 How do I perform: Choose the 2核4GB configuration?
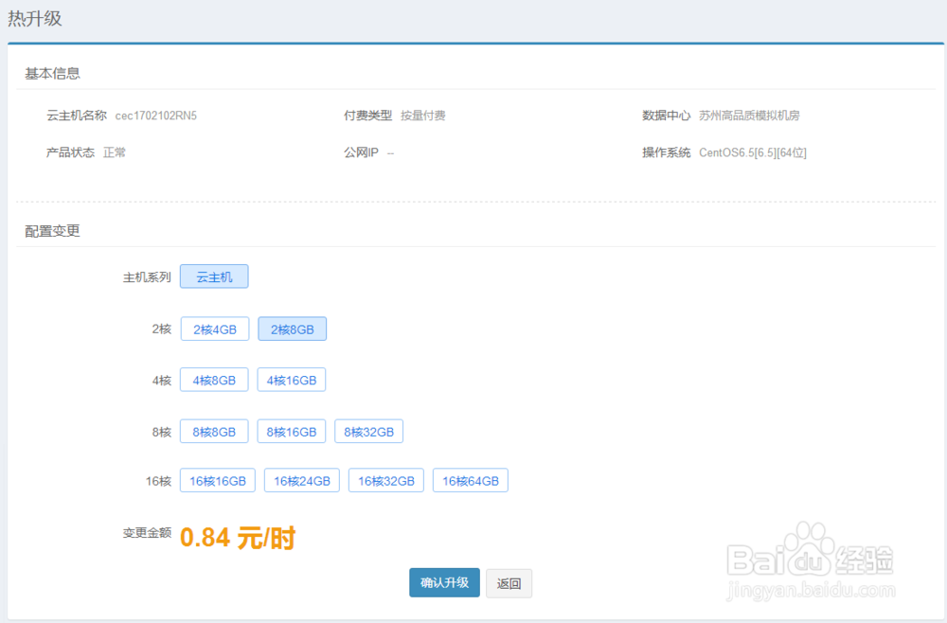[214, 329]
